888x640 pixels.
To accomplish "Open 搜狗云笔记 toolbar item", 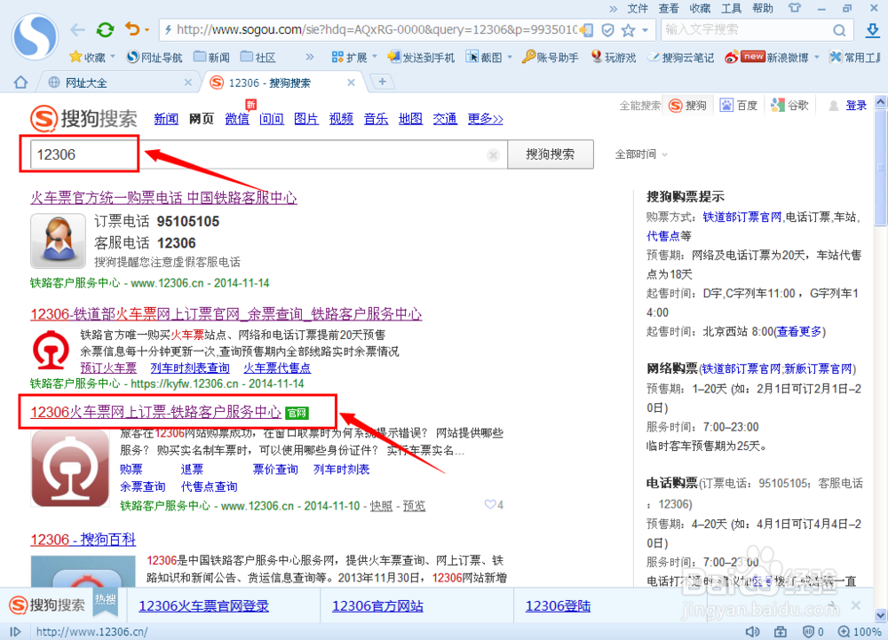I will click(681, 57).
